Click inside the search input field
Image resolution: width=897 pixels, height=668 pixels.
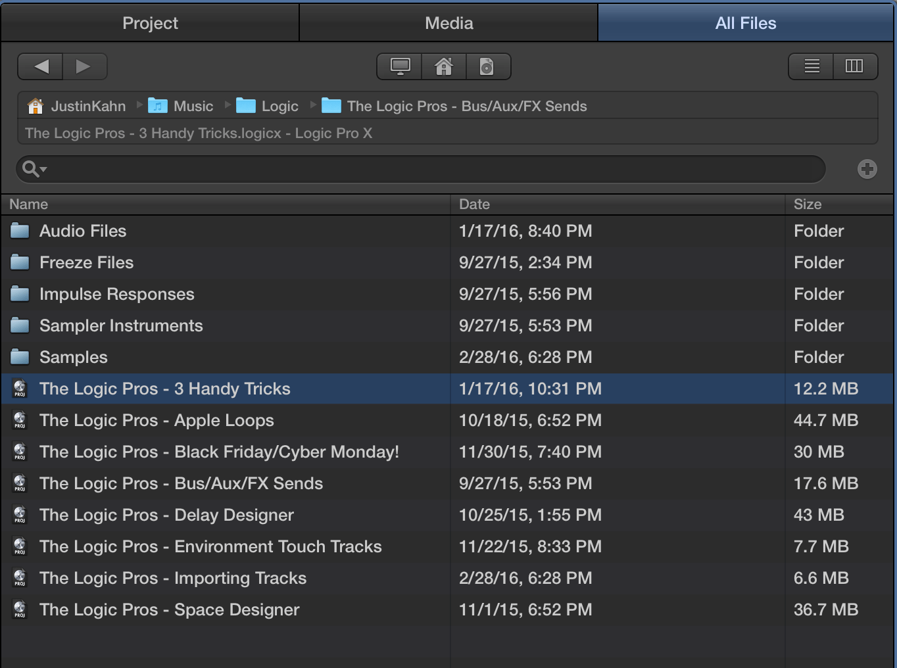421,169
